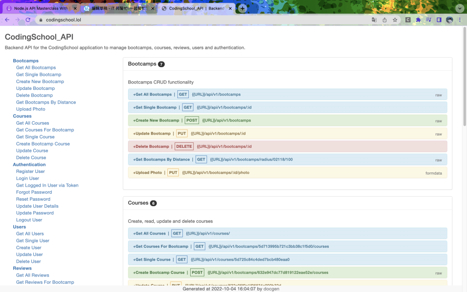This screenshot has height=292, width=467.
Task: Open the Authentication sidebar heading
Action: (x=29, y=164)
